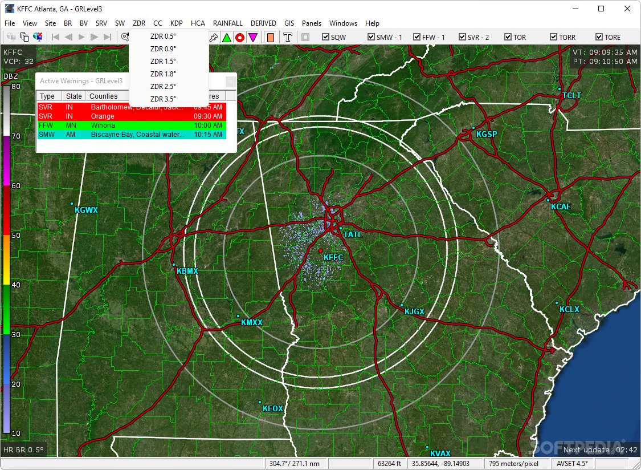The width and height of the screenshot is (641, 470).
Task: Toggle the SVR - 2 checkbox
Action: pos(462,37)
